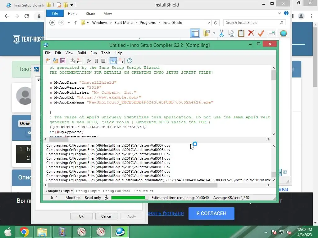The height and width of the screenshot is (238, 318).
Task: Click OK in the properties dialog
Action: (81, 216)
